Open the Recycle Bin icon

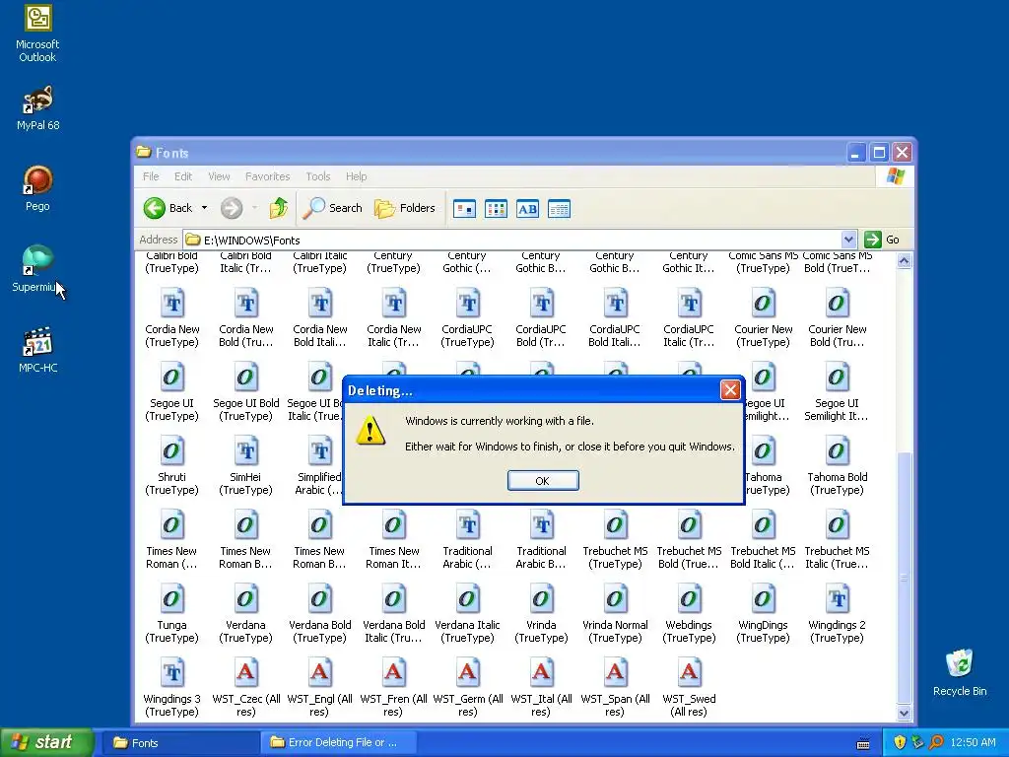(x=960, y=672)
